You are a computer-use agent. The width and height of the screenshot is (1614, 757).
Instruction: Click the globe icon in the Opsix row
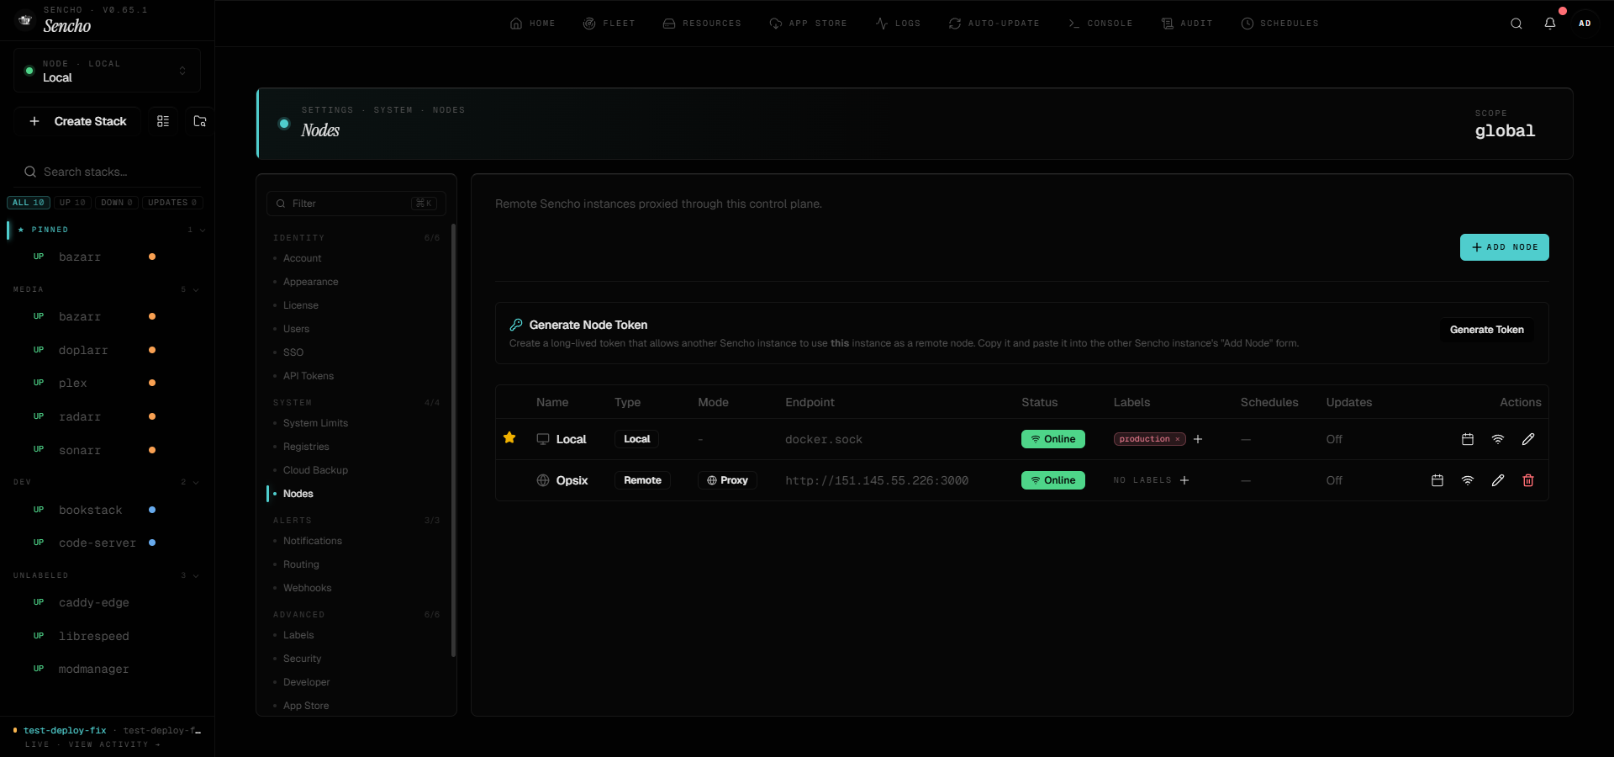pos(543,480)
